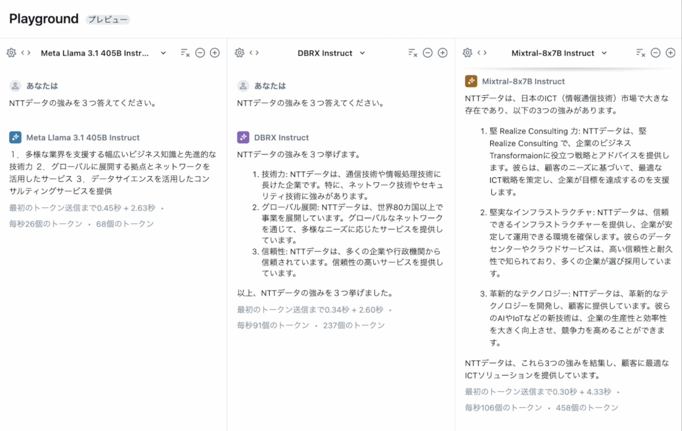Click Mixtral closing paragraph about ICTソリューション
The height and width of the screenshot is (431, 682).
coord(567,369)
